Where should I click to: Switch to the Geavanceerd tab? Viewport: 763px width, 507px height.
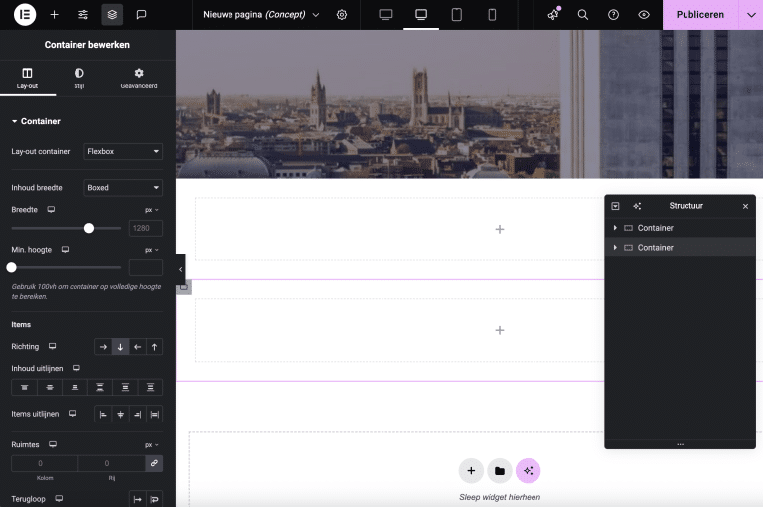[139, 79]
